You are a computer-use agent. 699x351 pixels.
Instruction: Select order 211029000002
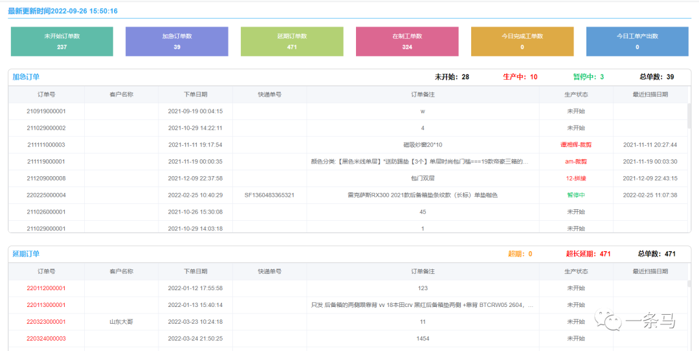[47, 128]
